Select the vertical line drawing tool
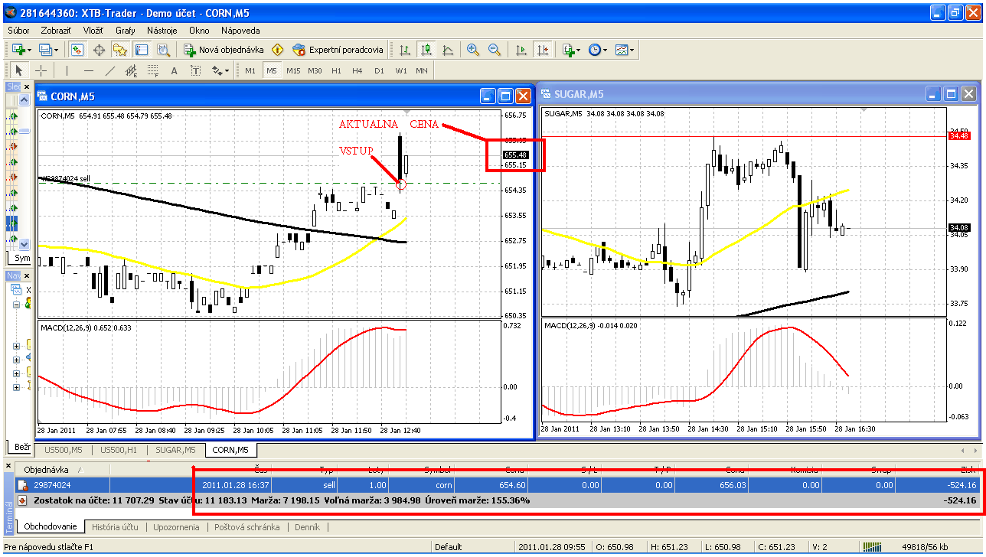This screenshot has height=557, width=986. [x=67, y=70]
